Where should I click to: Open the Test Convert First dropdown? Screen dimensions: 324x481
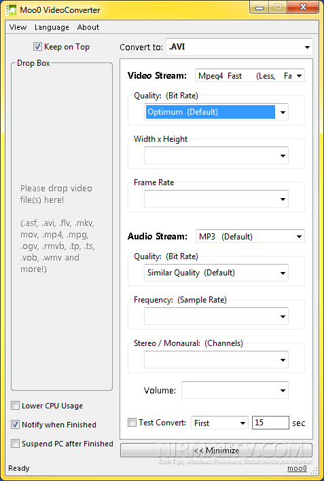tap(219, 423)
